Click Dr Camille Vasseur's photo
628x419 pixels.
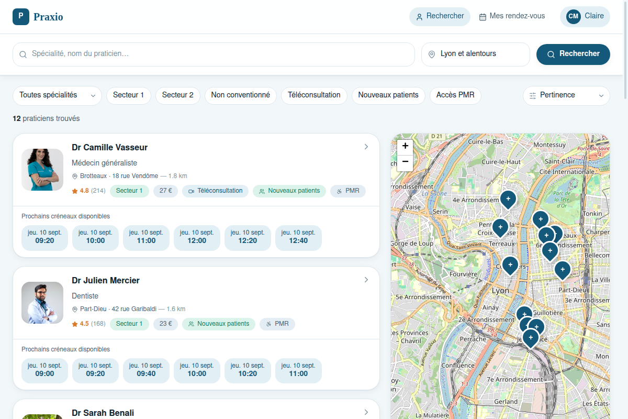click(42, 170)
